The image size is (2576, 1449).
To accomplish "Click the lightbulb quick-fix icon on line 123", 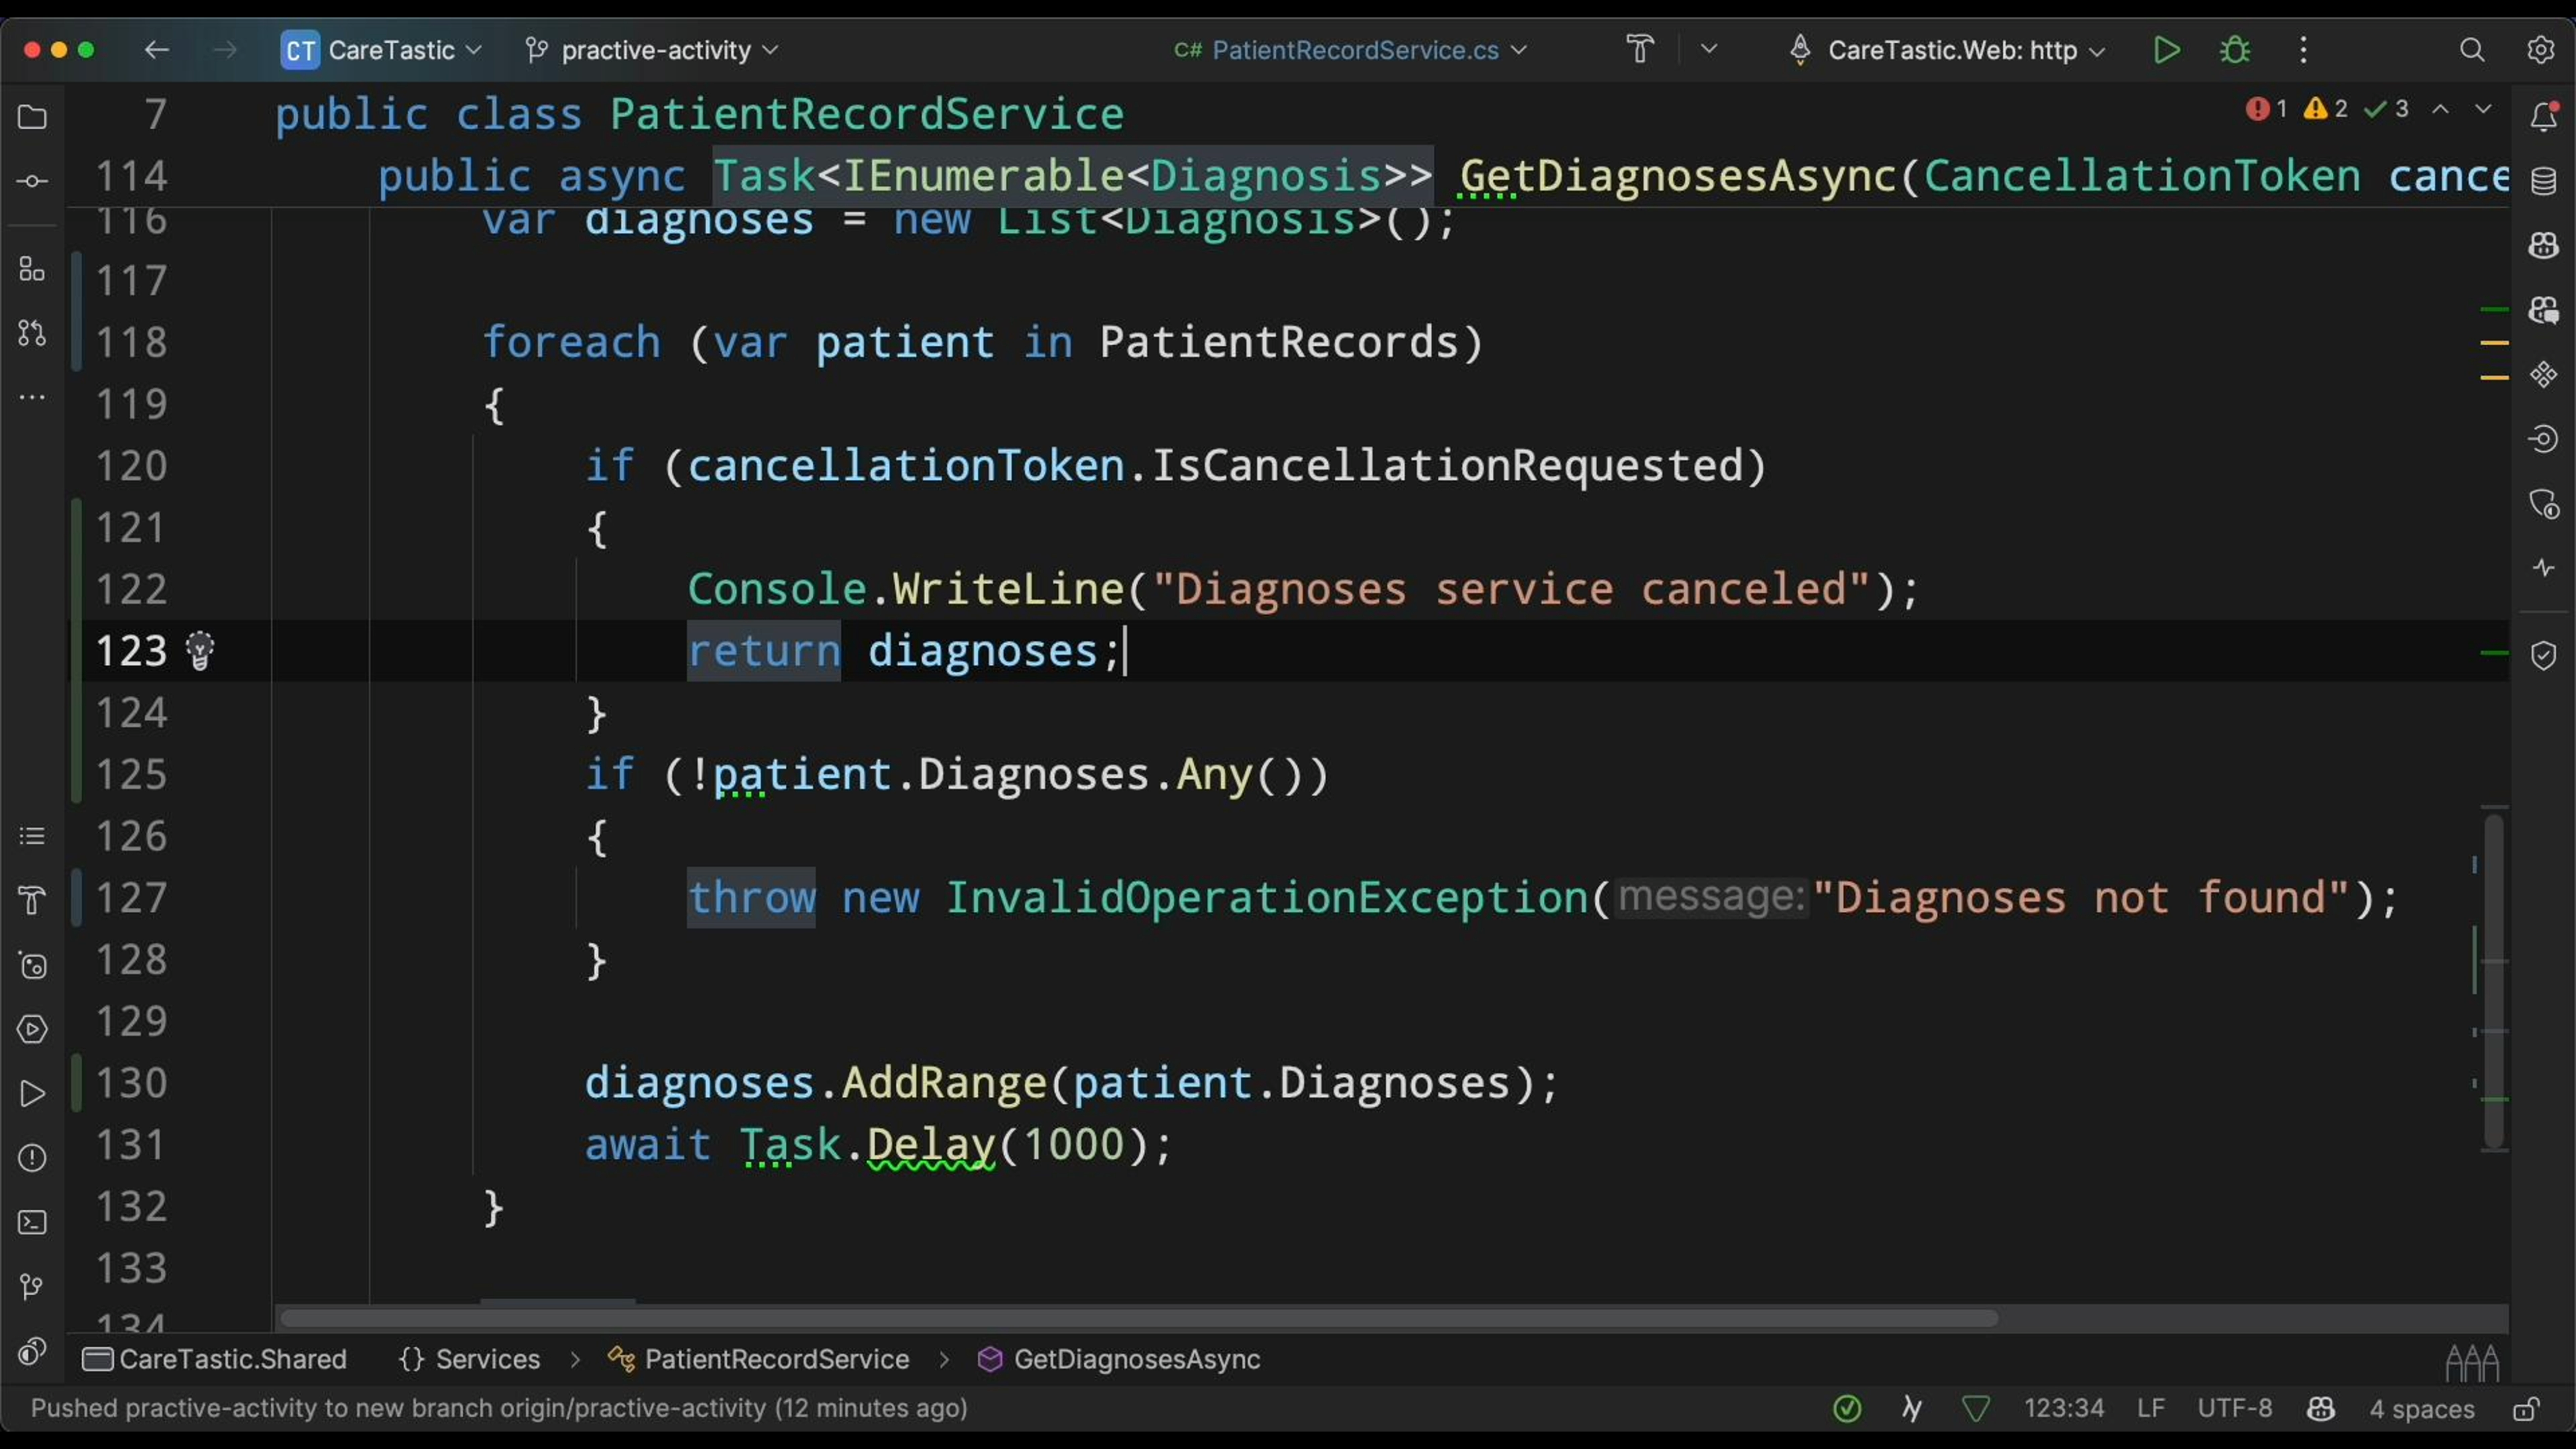I will (200, 651).
